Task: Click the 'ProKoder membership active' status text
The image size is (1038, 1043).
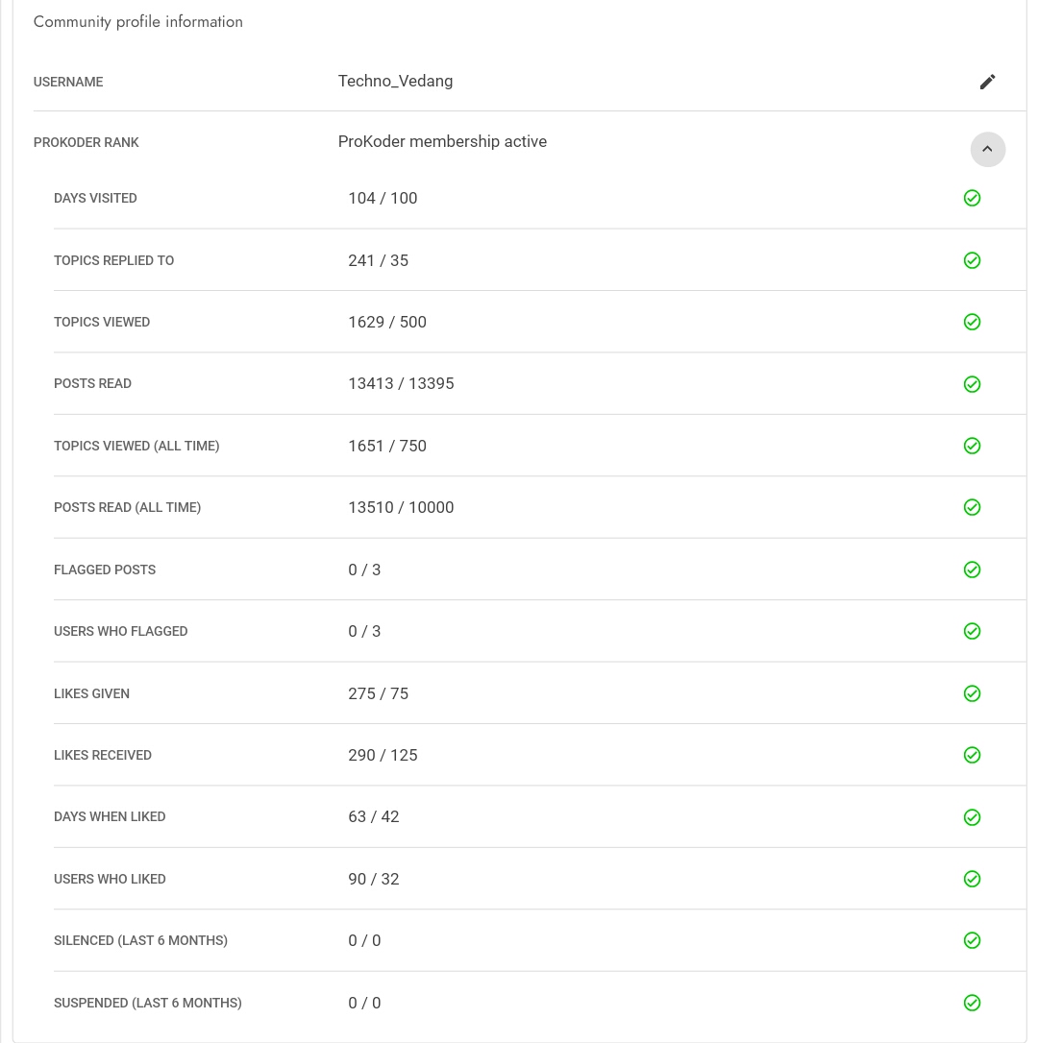Action: pyautogui.click(x=442, y=142)
